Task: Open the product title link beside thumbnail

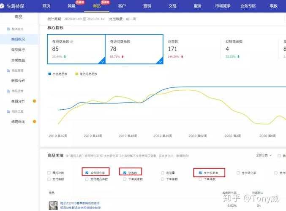Action: point(80,206)
